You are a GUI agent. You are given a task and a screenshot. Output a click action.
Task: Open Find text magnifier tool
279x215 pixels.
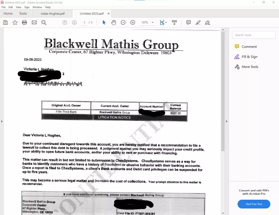coord(44,22)
